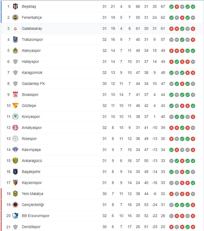Click the green win indicator in Galatasaray row

click(182, 28)
